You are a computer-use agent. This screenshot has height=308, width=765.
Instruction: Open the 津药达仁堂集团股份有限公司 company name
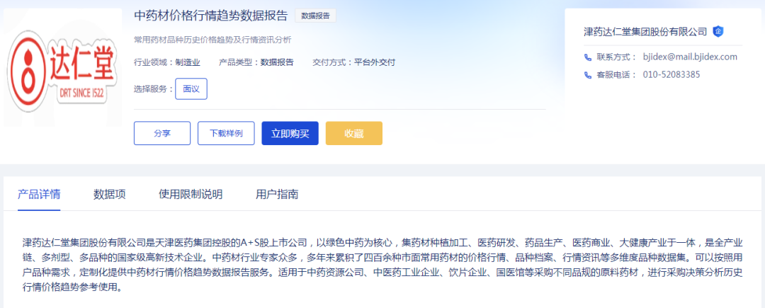(x=645, y=31)
